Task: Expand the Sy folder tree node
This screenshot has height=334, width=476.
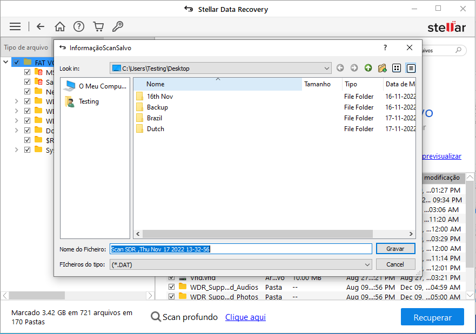Action: coord(16,150)
